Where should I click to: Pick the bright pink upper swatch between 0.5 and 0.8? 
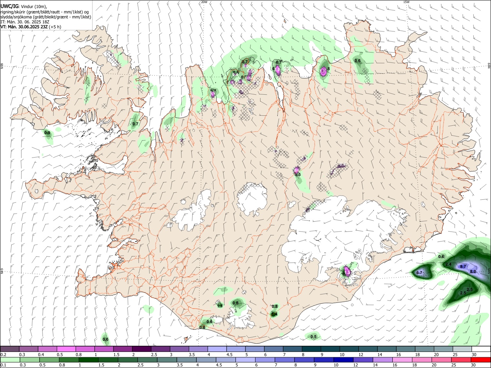pyautogui.click(x=66, y=349)
